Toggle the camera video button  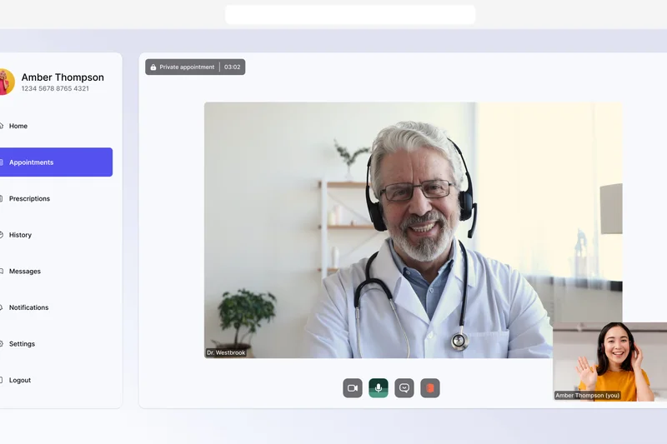click(353, 388)
